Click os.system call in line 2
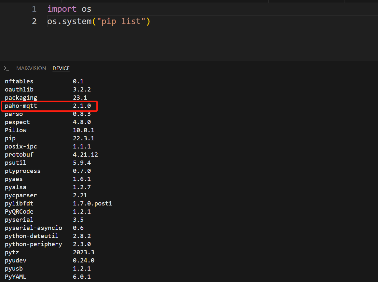This screenshot has width=378, height=282. click(69, 22)
